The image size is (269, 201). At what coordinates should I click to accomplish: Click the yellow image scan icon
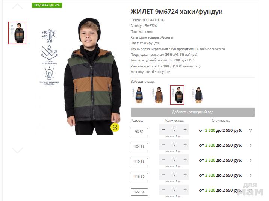pos(115,127)
